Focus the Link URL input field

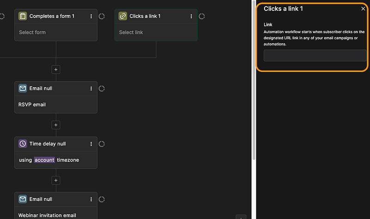tap(315, 55)
